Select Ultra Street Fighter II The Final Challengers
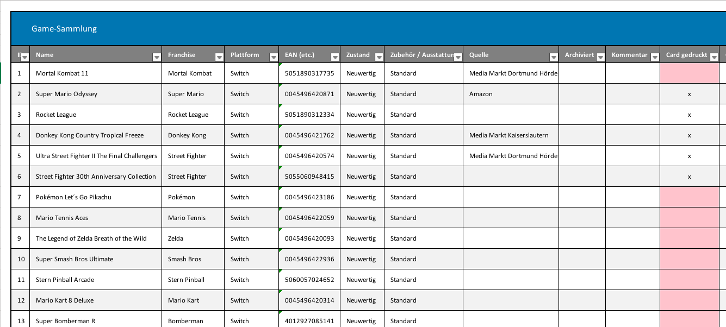 96,156
